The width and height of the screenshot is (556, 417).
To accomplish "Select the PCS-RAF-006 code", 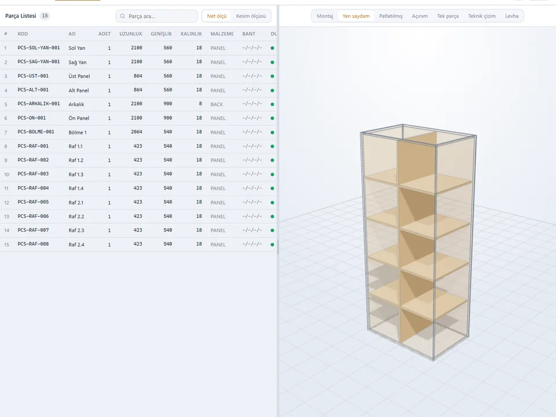I will (x=33, y=216).
